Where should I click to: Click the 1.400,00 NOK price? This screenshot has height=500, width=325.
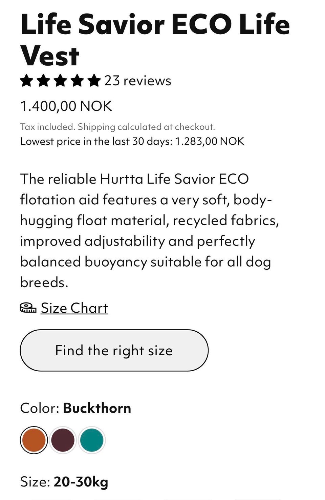pos(66,106)
